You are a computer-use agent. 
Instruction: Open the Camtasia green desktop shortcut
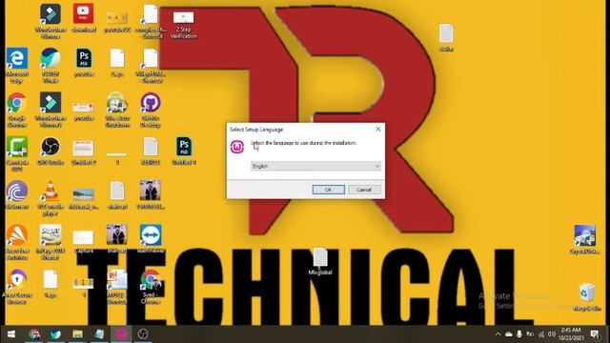17,147
